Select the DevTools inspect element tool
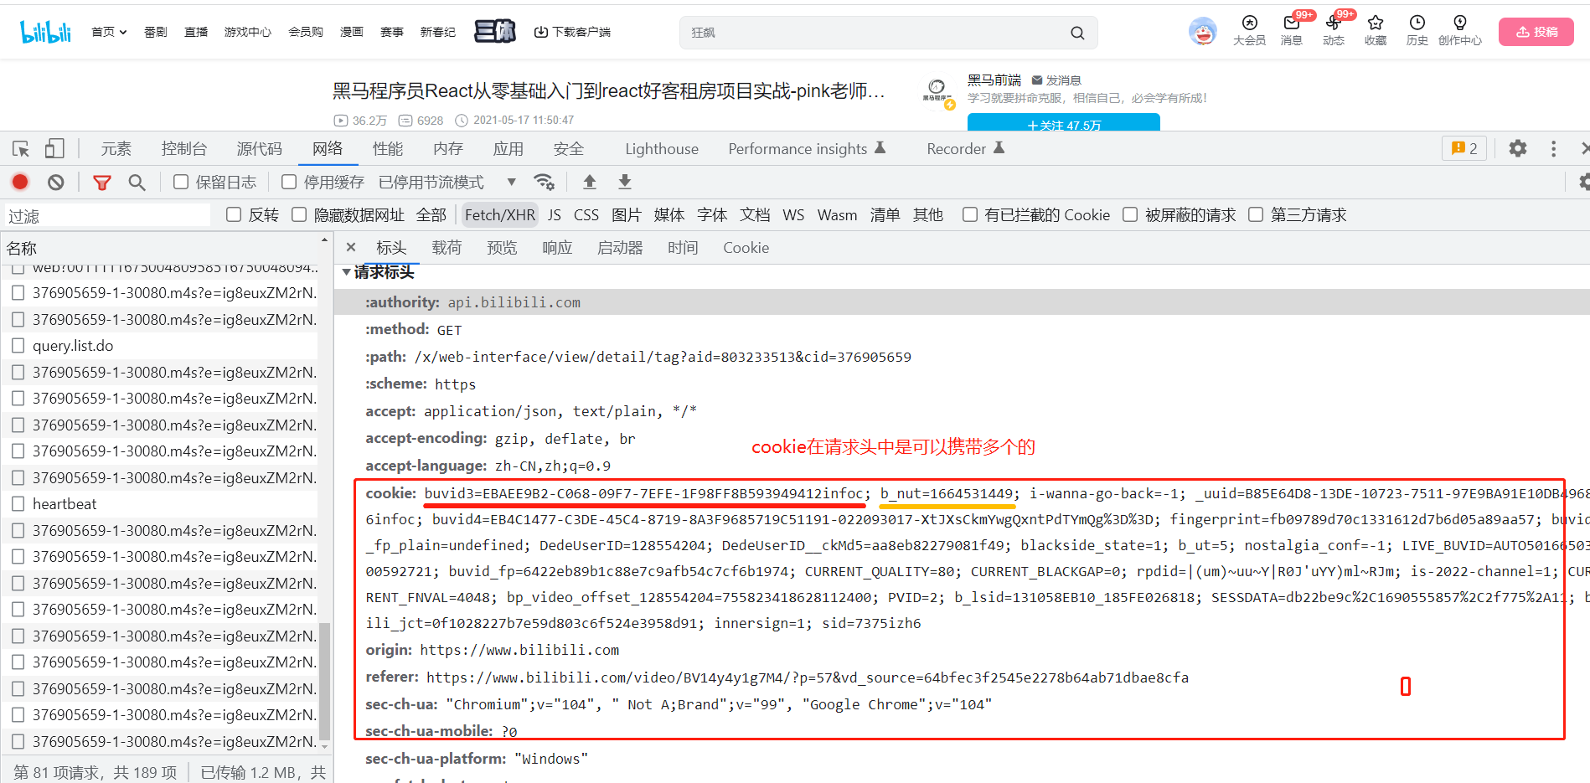This screenshot has width=1590, height=783. pyautogui.click(x=21, y=149)
